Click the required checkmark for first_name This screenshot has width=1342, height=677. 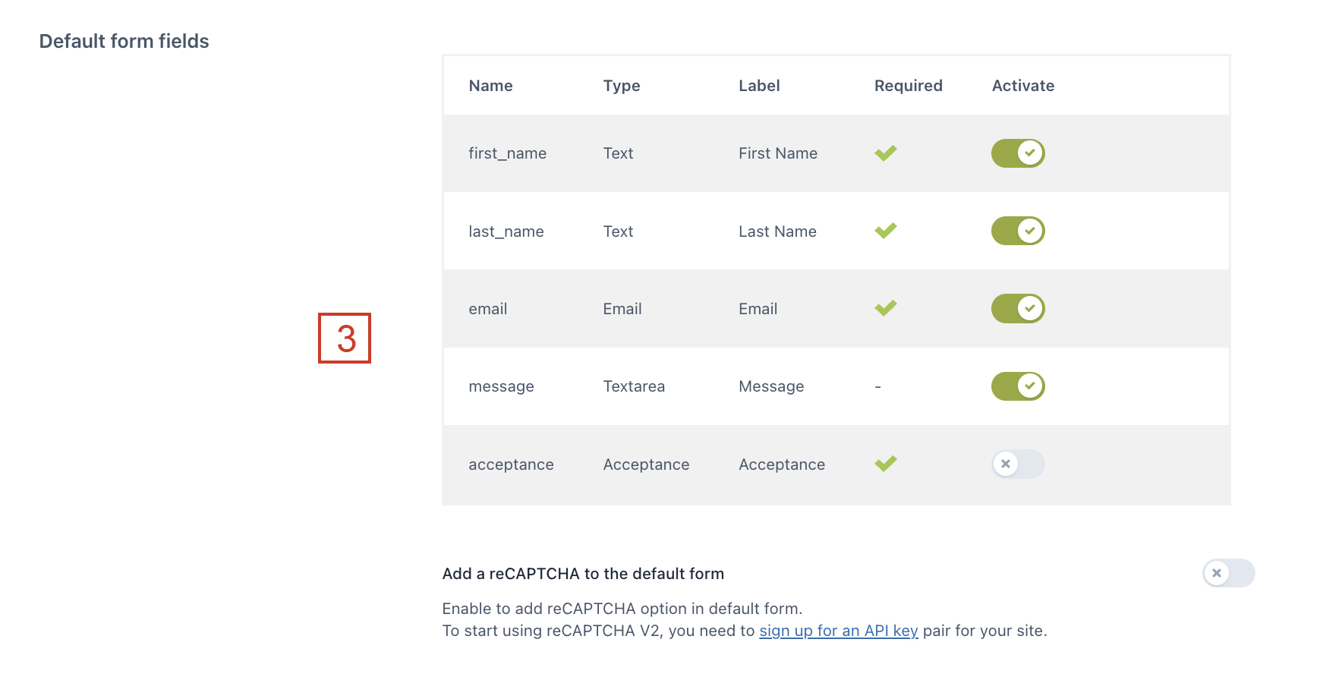point(886,153)
